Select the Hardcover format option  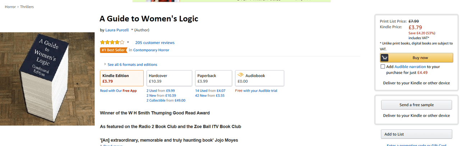169,78
